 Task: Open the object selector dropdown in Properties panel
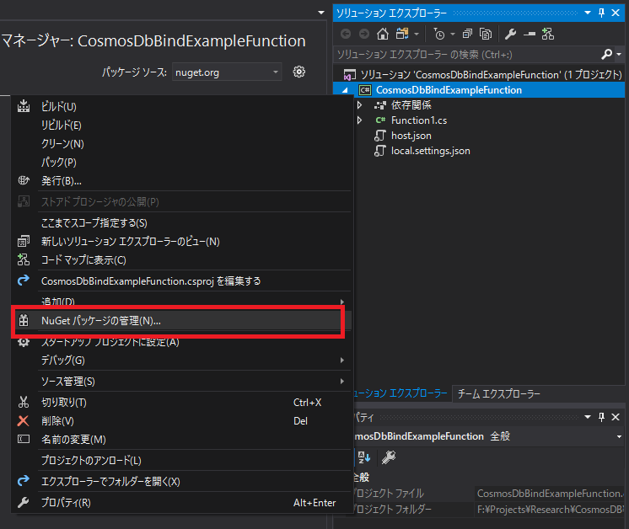point(619,436)
